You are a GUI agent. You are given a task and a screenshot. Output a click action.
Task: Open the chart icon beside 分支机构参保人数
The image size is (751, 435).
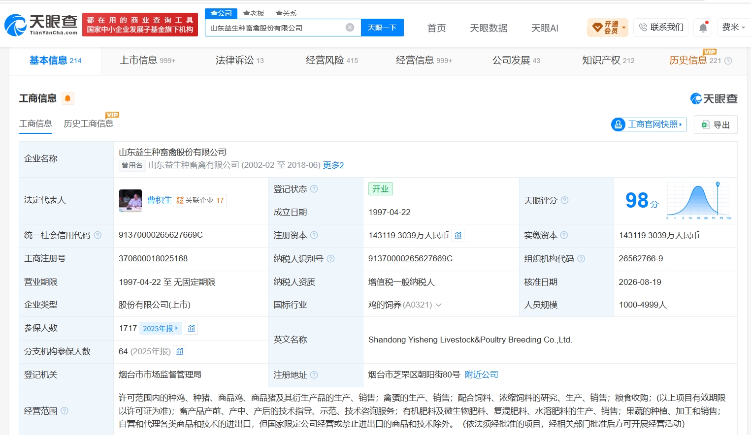pos(180,351)
